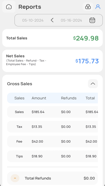Open the calendar date picker icon
Viewport: 105px width, 186px height.
[x=92, y=20]
